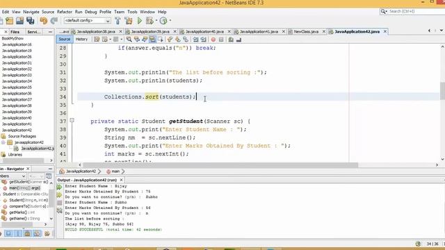Switch to the History view button
This screenshot has width=445, height=250.
(x=81, y=40)
